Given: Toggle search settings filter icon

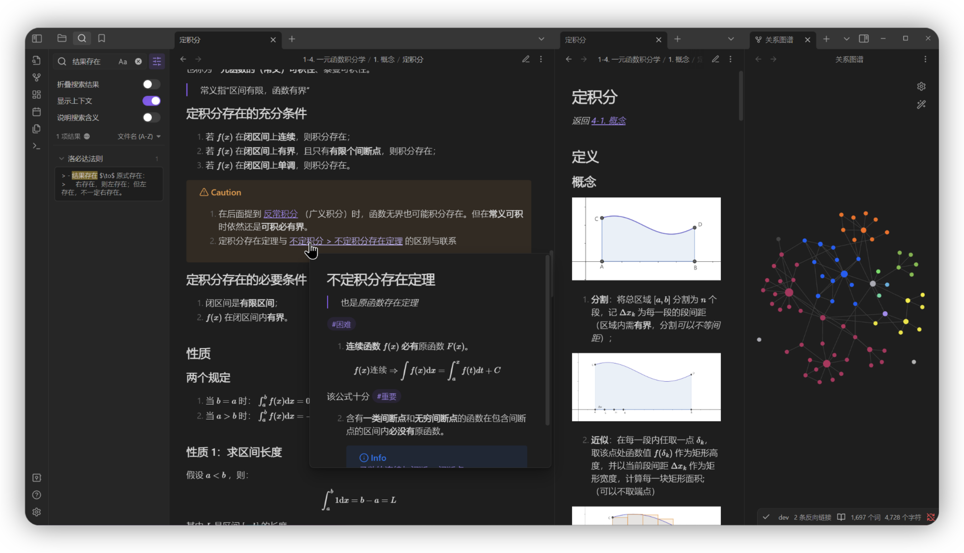Looking at the screenshot, I should (157, 61).
